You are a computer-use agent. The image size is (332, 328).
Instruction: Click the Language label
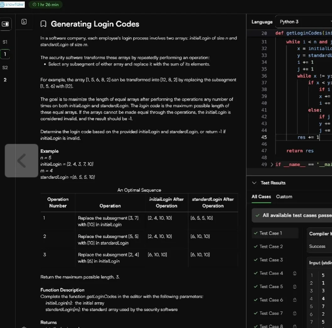pos(262,22)
